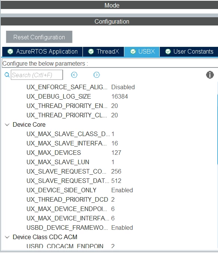Screen dimensions: 218x253
Task: Select UX_DEVICE_SIDE_ONLY parameter
Action: (x=61, y=190)
